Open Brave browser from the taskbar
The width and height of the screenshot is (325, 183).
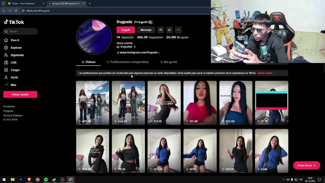tap(29, 180)
